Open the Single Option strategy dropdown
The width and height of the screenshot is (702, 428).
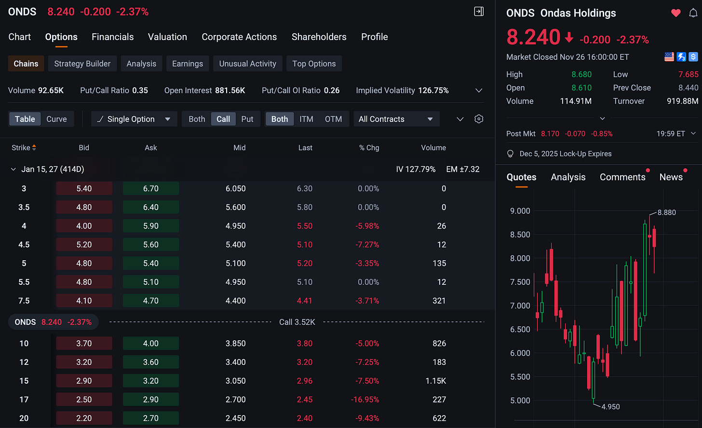coord(134,119)
